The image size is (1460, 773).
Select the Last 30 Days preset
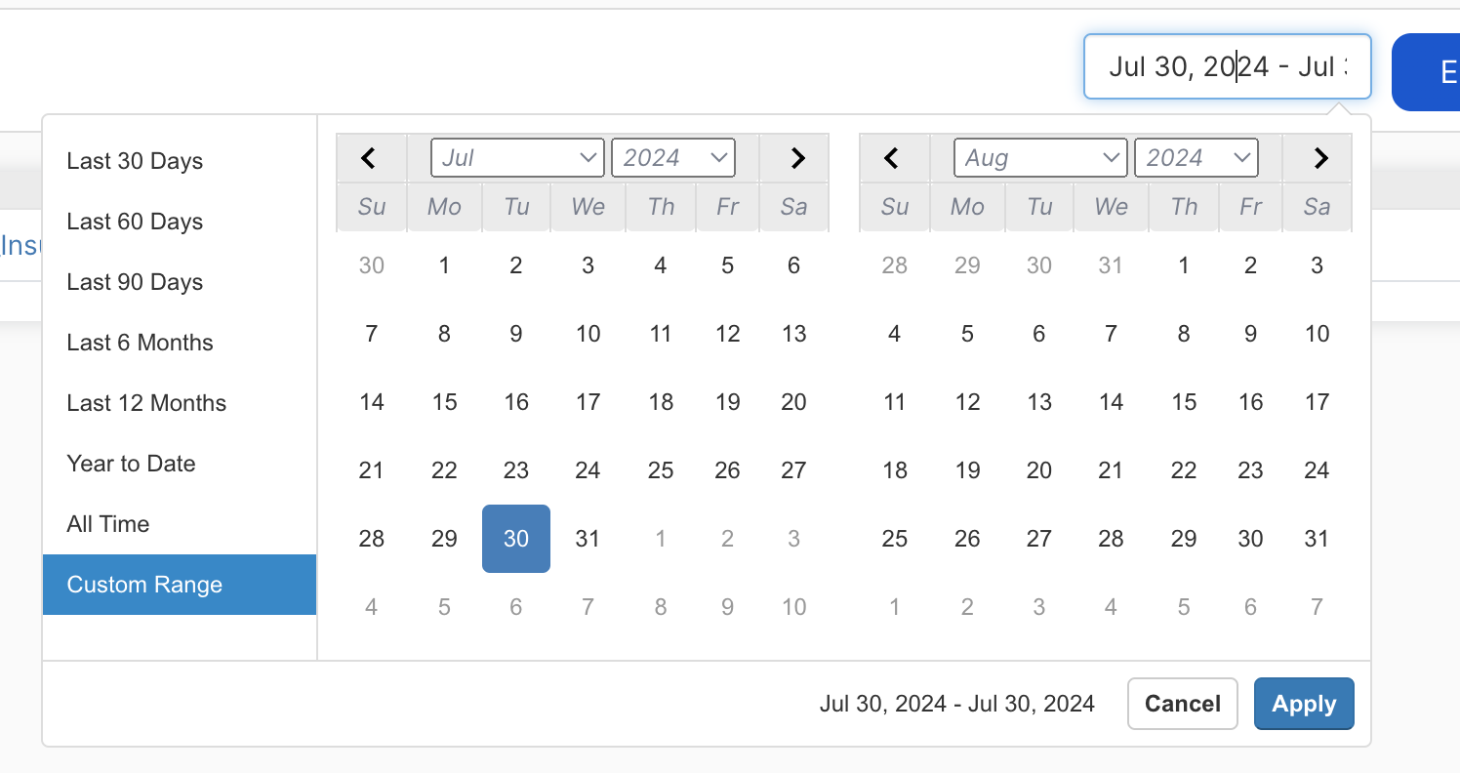135,161
